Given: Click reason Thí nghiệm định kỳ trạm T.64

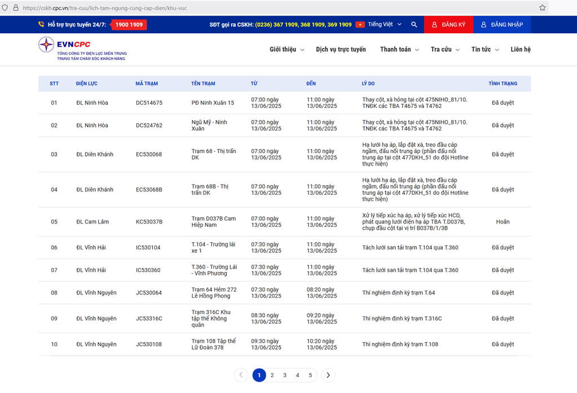Looking at the screenshot, I should click(398, 293).
